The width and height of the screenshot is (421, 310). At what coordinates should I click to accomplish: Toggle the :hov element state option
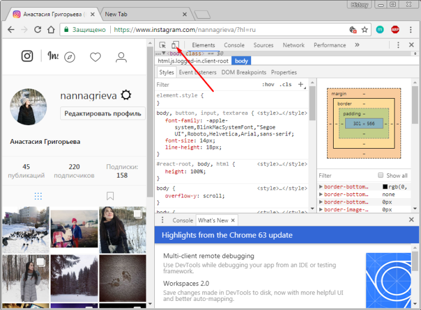pos(268,84)
